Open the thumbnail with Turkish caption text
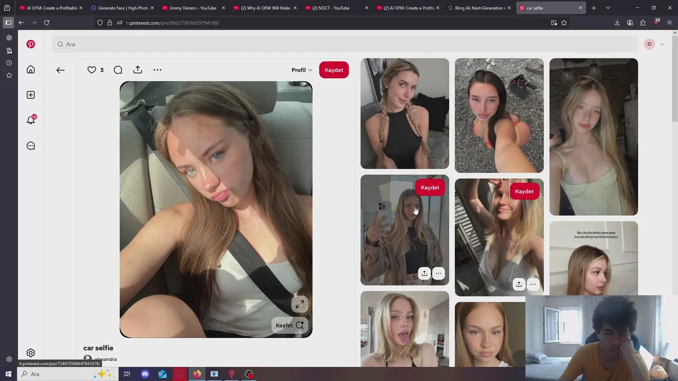The width and height of the screenshot is (678, 381). pyautogui.click(x=593, y=258)
